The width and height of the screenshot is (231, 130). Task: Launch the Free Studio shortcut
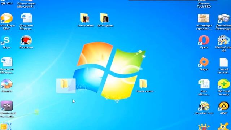point(7,109)
